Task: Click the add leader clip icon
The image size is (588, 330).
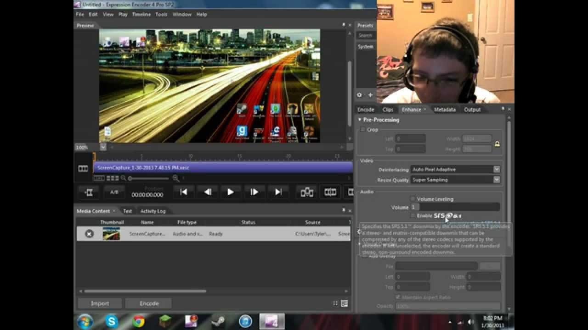Action: click(89, 192)
